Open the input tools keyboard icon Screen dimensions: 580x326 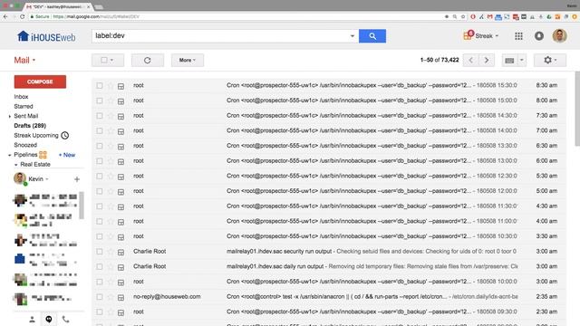pyautogui.click(x=509, y=61)
